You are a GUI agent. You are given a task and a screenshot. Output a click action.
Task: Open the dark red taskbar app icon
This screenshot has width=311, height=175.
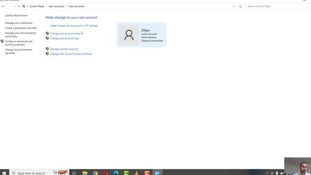click(x=106, y=173)
